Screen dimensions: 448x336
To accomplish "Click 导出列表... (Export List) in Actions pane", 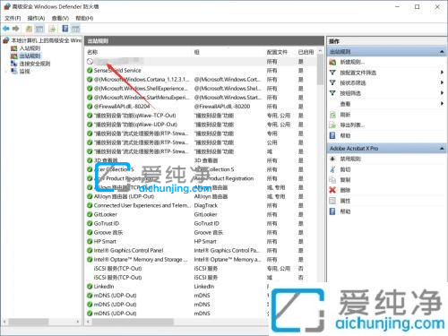I will [x=352, y=125].
